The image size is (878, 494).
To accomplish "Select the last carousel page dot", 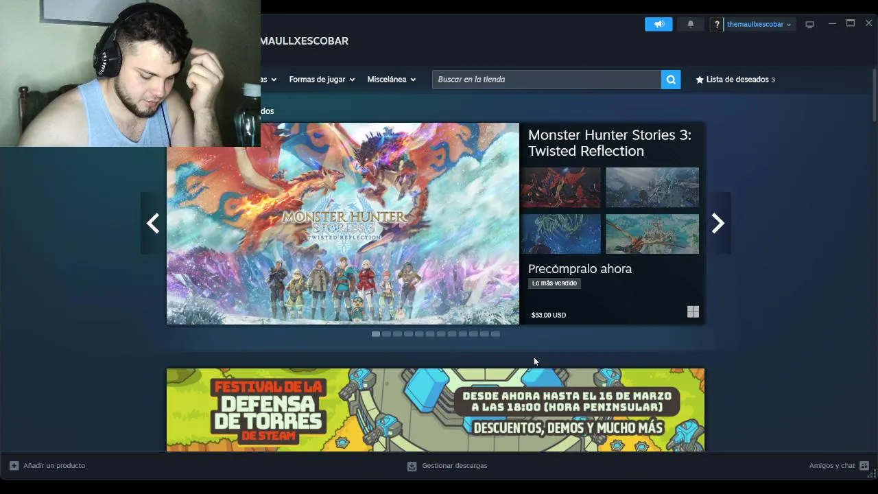I will coord(496,334).
